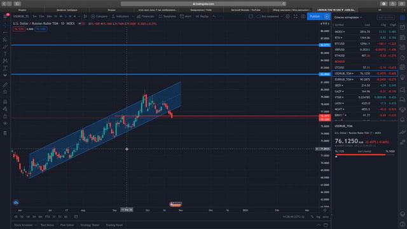Open the Indicators list

coord(120,17)
